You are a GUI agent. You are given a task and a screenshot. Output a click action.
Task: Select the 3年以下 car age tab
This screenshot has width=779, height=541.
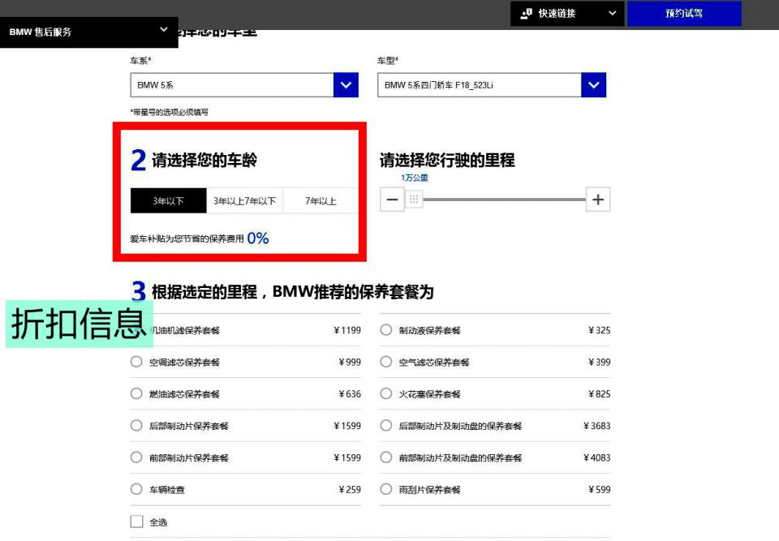click(169, 200)
